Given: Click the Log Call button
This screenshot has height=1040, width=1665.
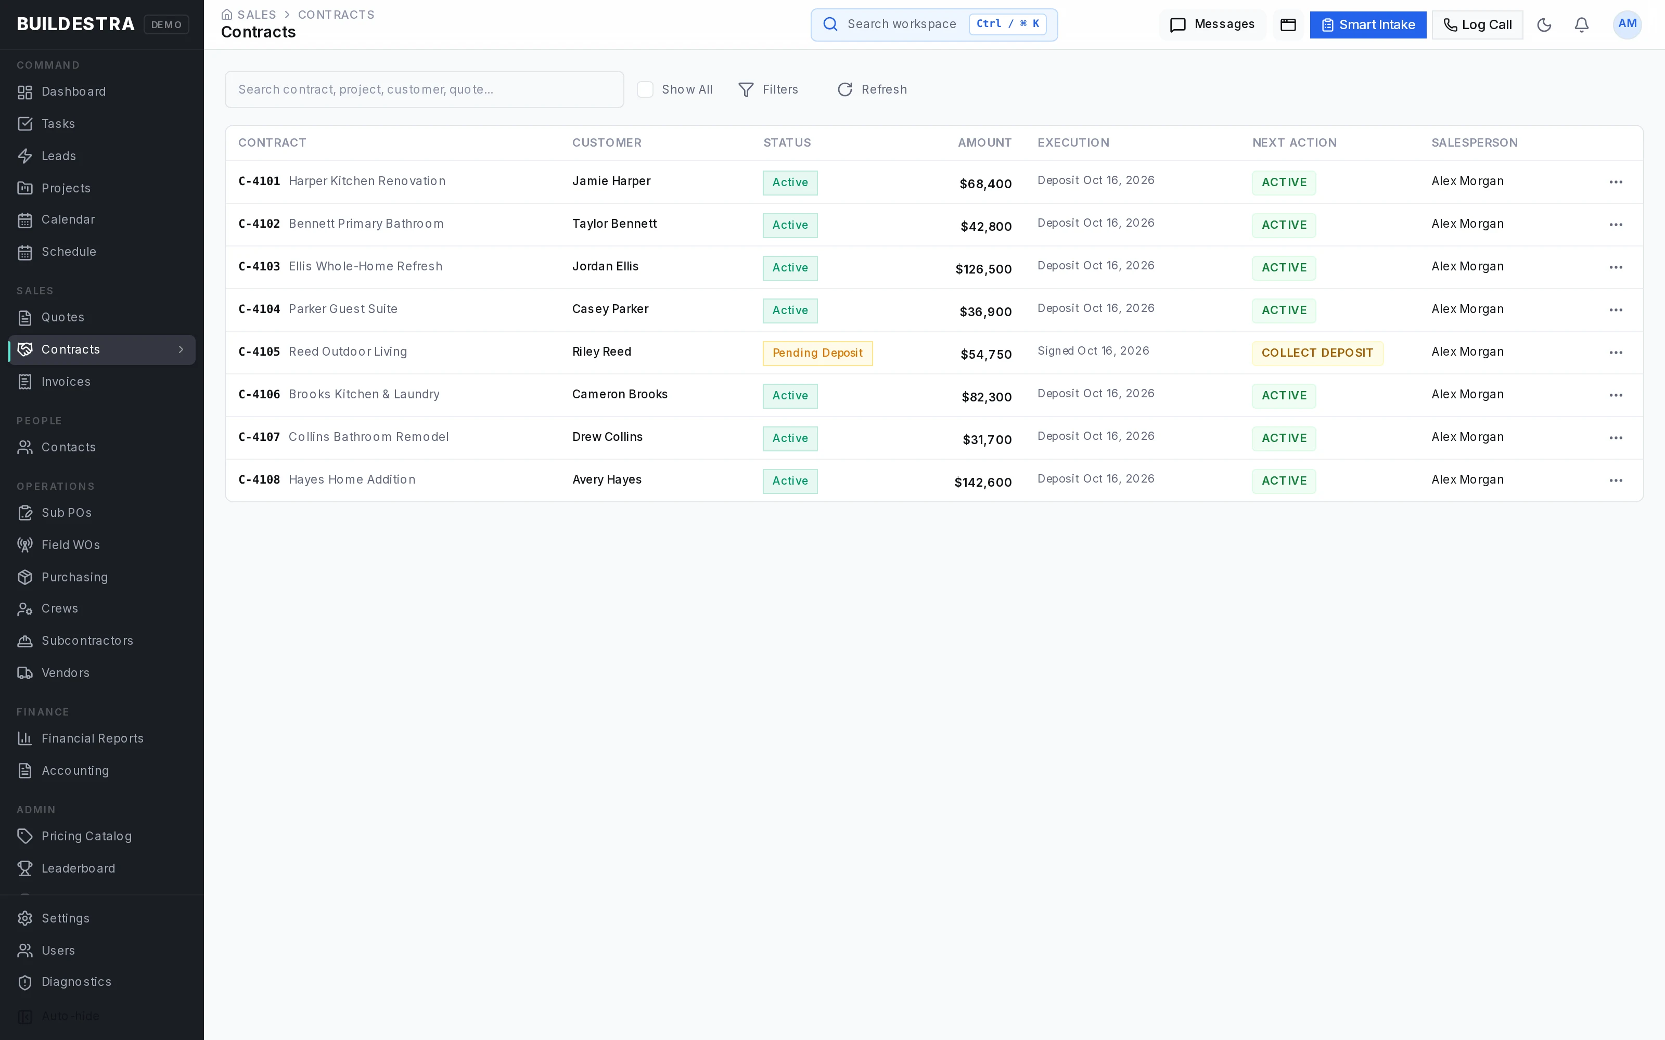Looking at the screenshot, I should pyautogui.click(x=1477, y=25).
